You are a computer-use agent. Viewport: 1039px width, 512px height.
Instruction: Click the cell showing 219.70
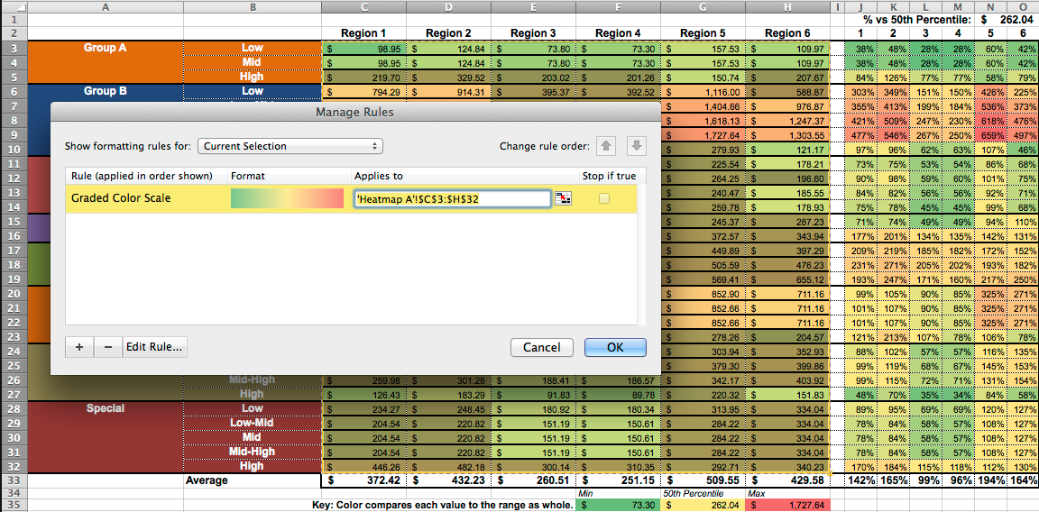point(363,77)
